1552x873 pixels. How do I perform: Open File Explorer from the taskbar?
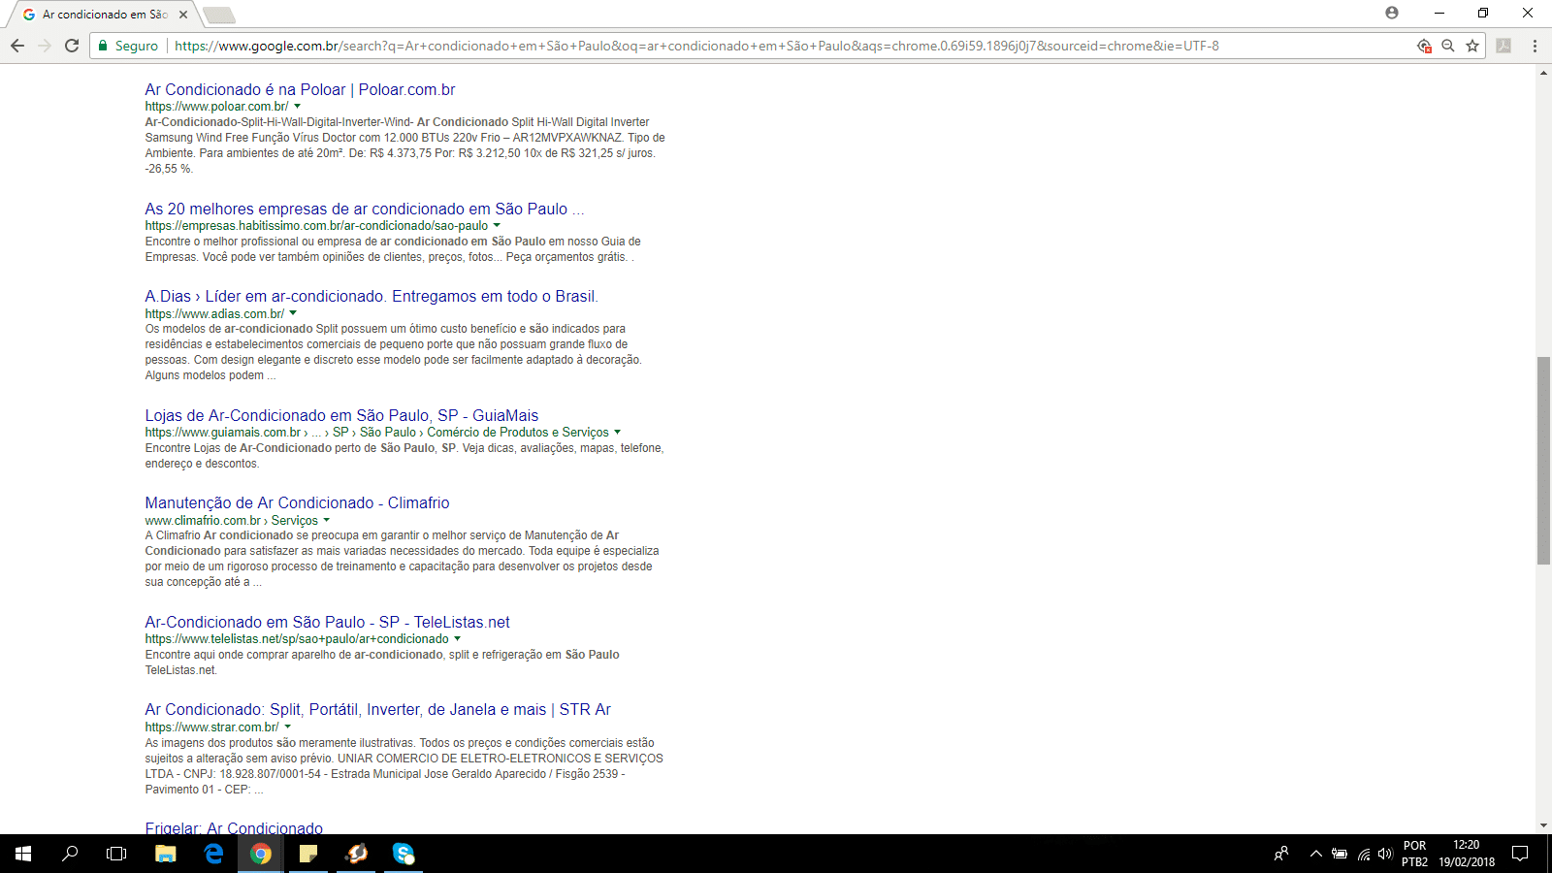pyautogui.click(x=166, y=854)
